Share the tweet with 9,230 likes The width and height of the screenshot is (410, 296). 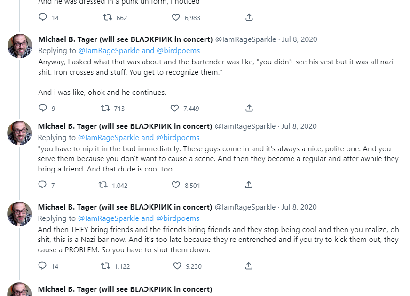pyautogui.click(x=249, y=266)
